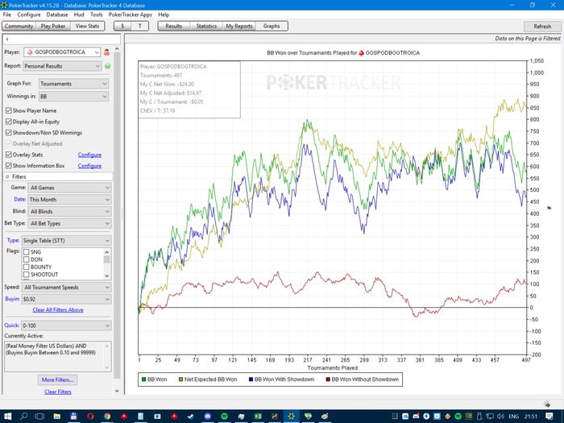Click the ENG language indicator

pyautogui.click(x=514, y=417)
